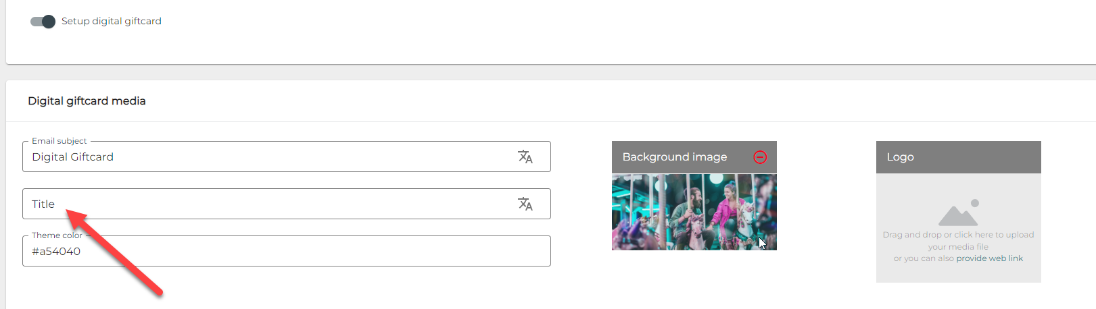
Task: Focus the Title input field
Action: coord(270,204)
